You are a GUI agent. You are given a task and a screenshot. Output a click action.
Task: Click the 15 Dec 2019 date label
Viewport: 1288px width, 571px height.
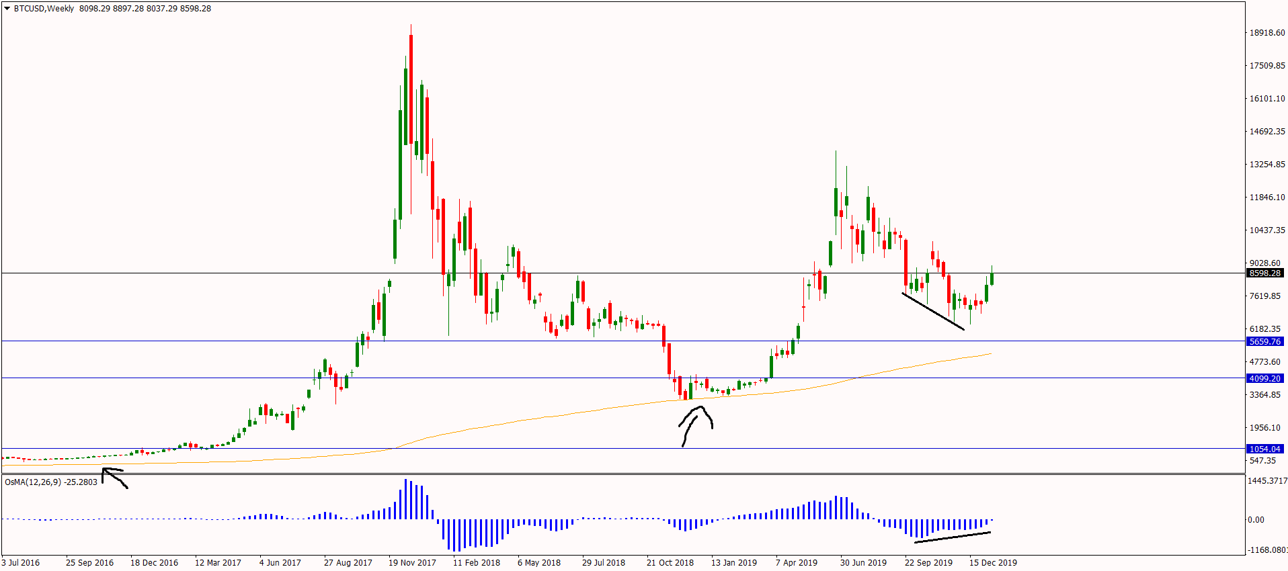coord(993,562)
